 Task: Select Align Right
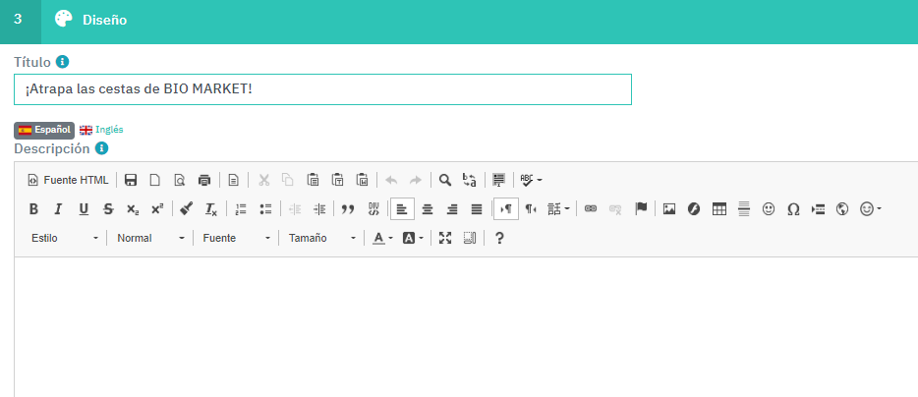click(x=452, y=209)
